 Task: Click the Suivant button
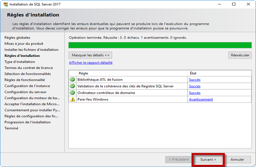(x=208, y=159)
